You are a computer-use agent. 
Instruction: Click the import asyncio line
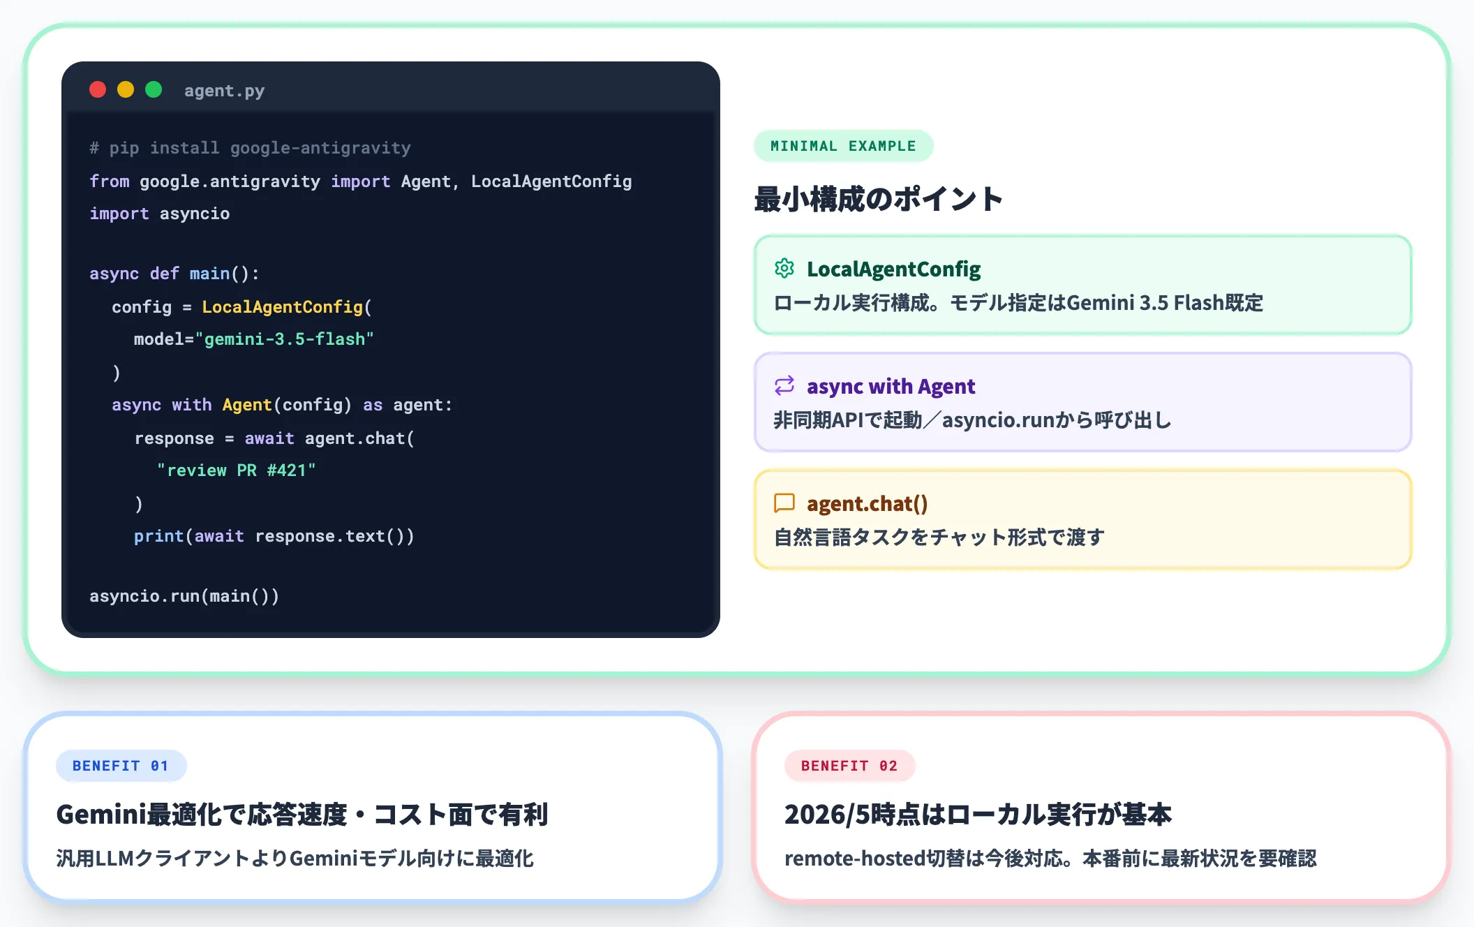point(159,214)
